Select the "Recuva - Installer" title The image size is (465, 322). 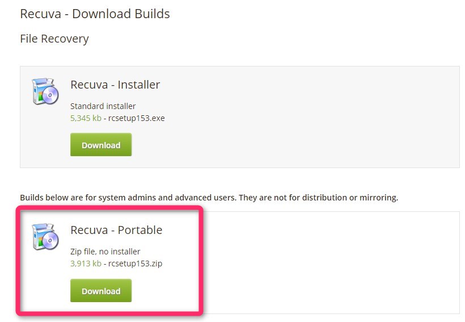(115, 85)
